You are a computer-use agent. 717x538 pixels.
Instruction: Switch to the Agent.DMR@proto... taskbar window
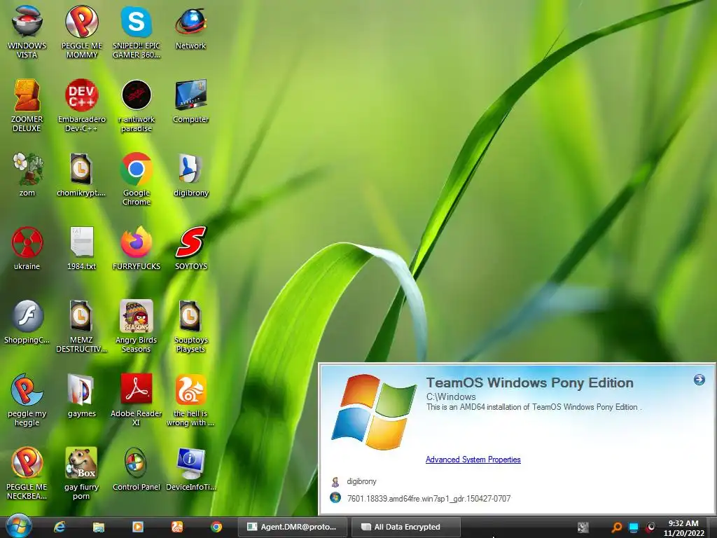click(292, 527)
